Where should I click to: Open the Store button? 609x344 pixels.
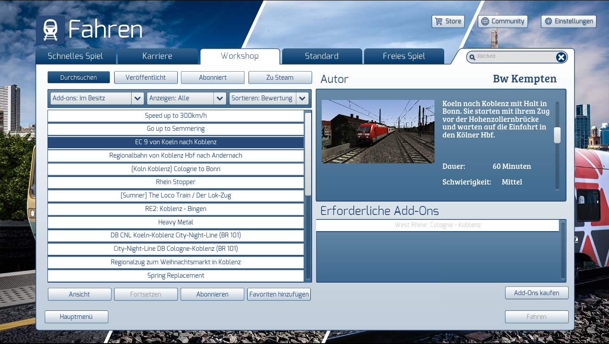448,21
